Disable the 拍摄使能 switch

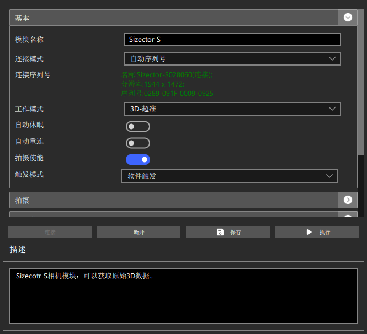point(138,160)
